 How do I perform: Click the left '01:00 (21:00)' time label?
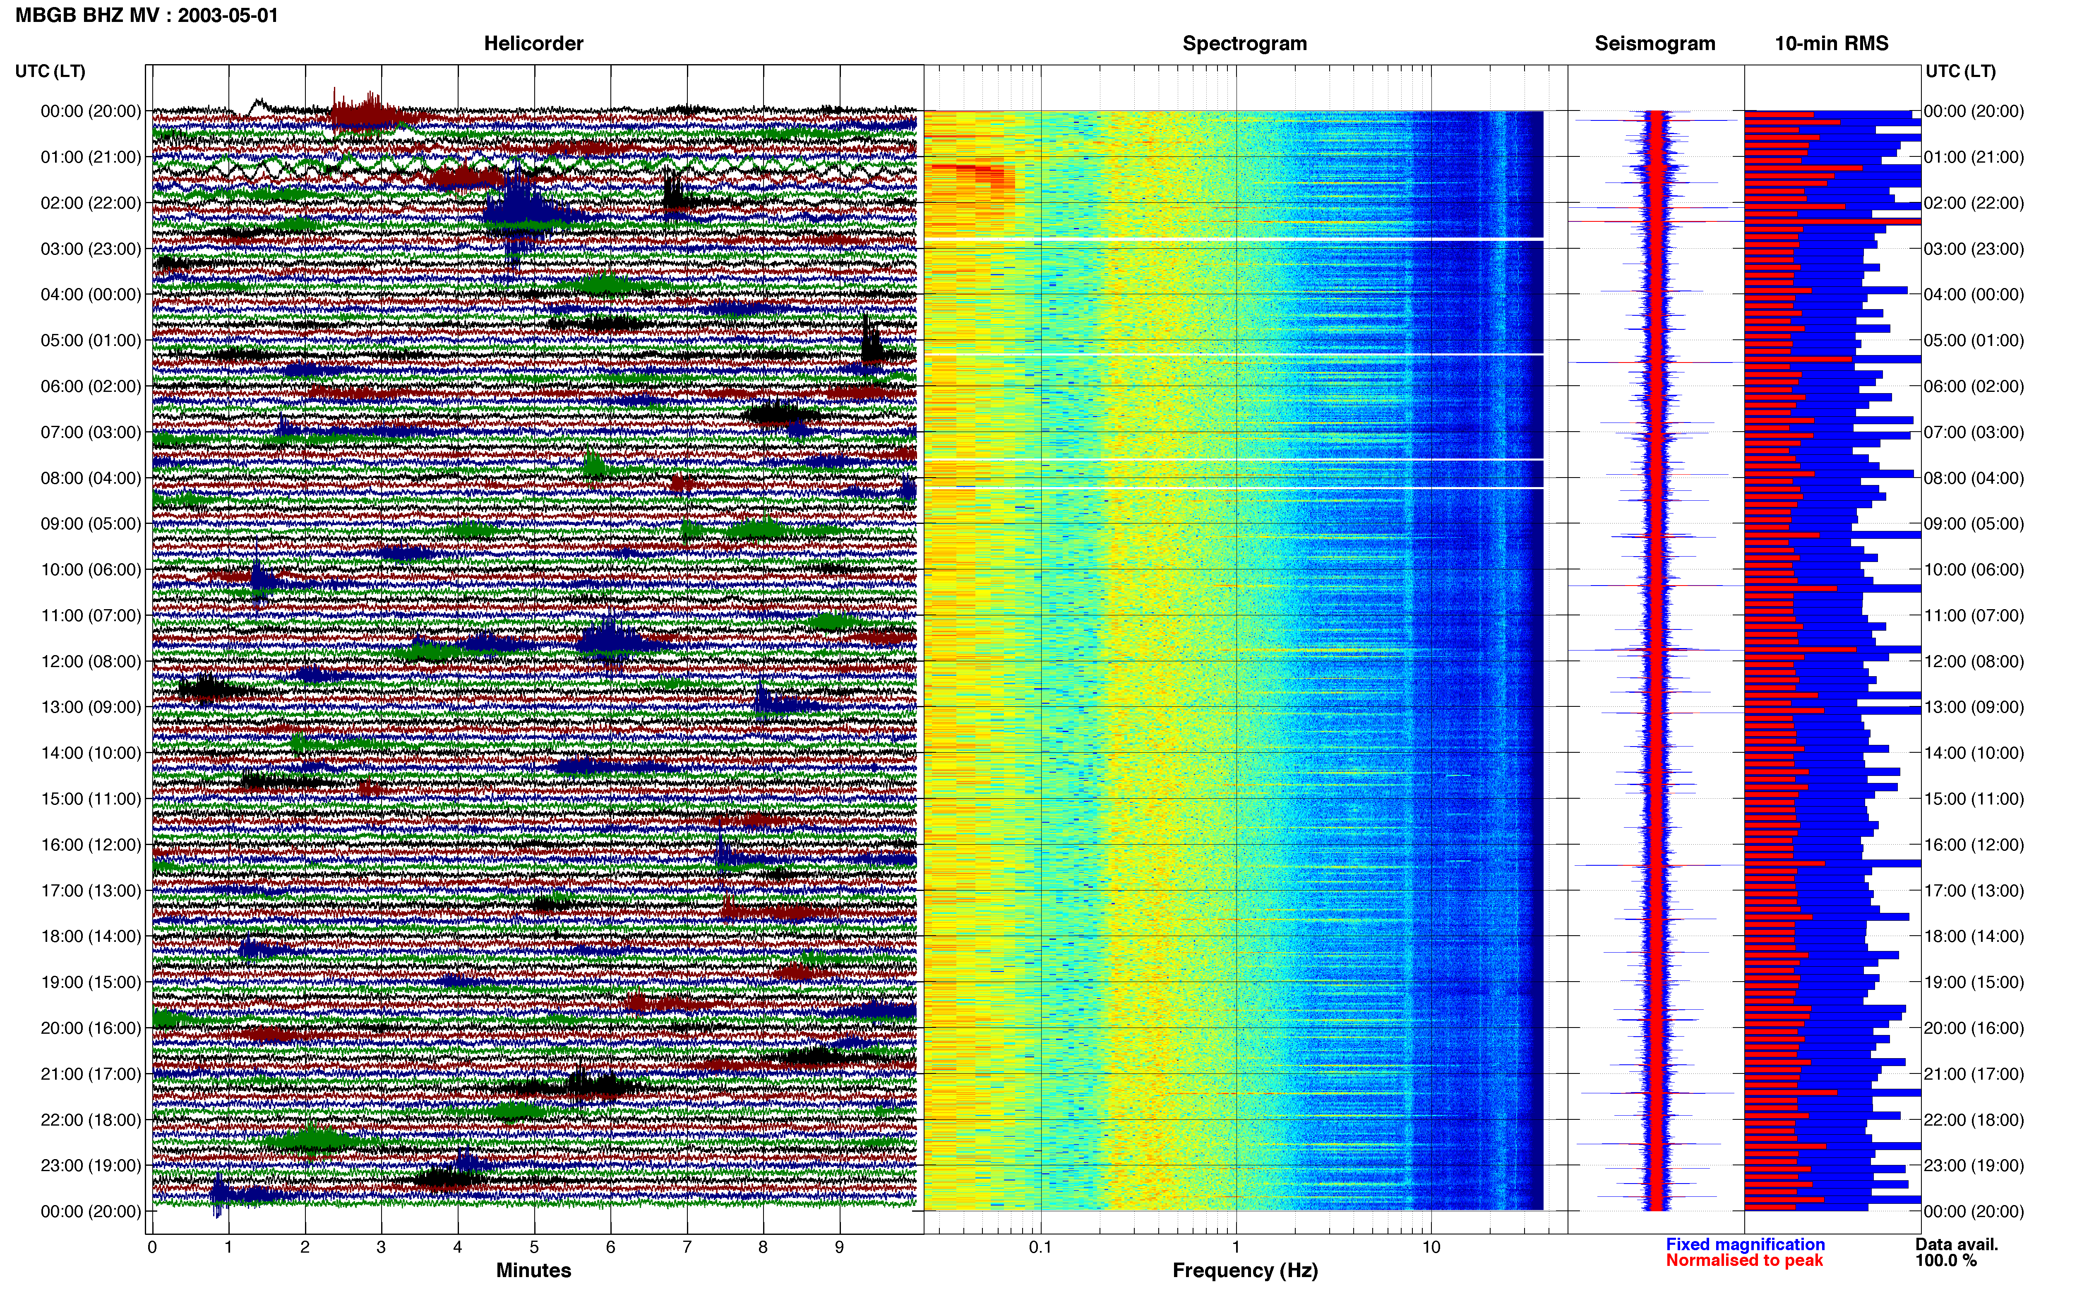click(x=91, y=157)
